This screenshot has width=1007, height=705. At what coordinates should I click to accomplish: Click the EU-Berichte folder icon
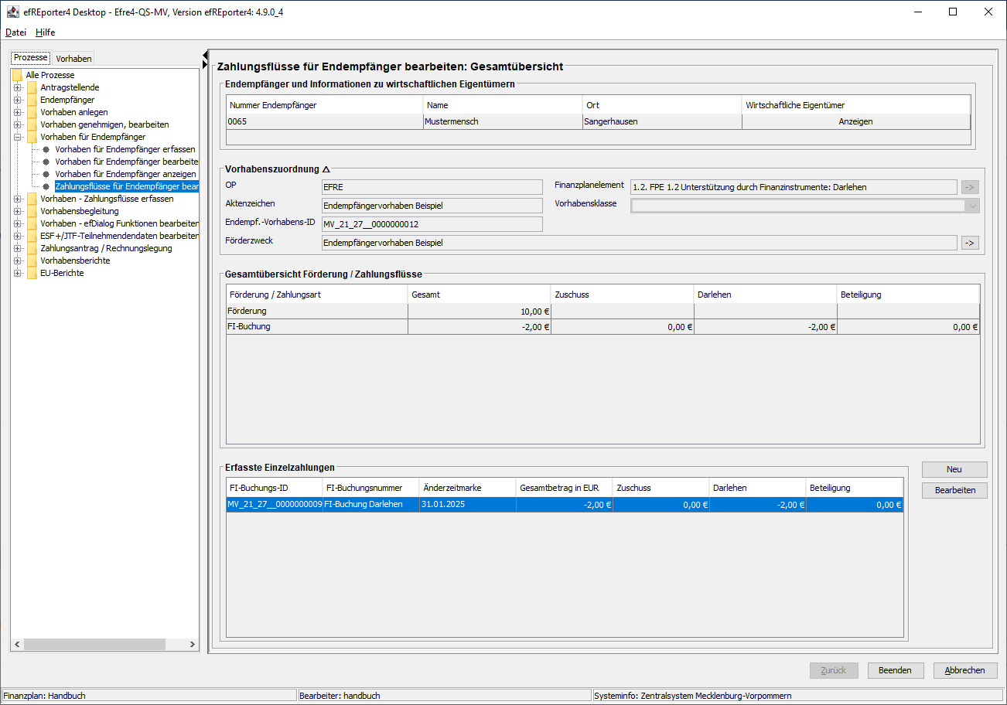click(32, 273)
